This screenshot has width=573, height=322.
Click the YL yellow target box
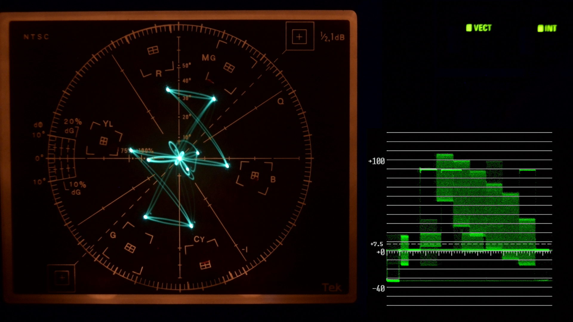(104, 141)
